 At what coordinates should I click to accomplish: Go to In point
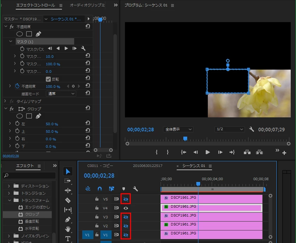click(x=184, y=152)
